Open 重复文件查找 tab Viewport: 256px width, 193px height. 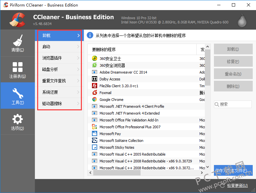pos(59,81)
